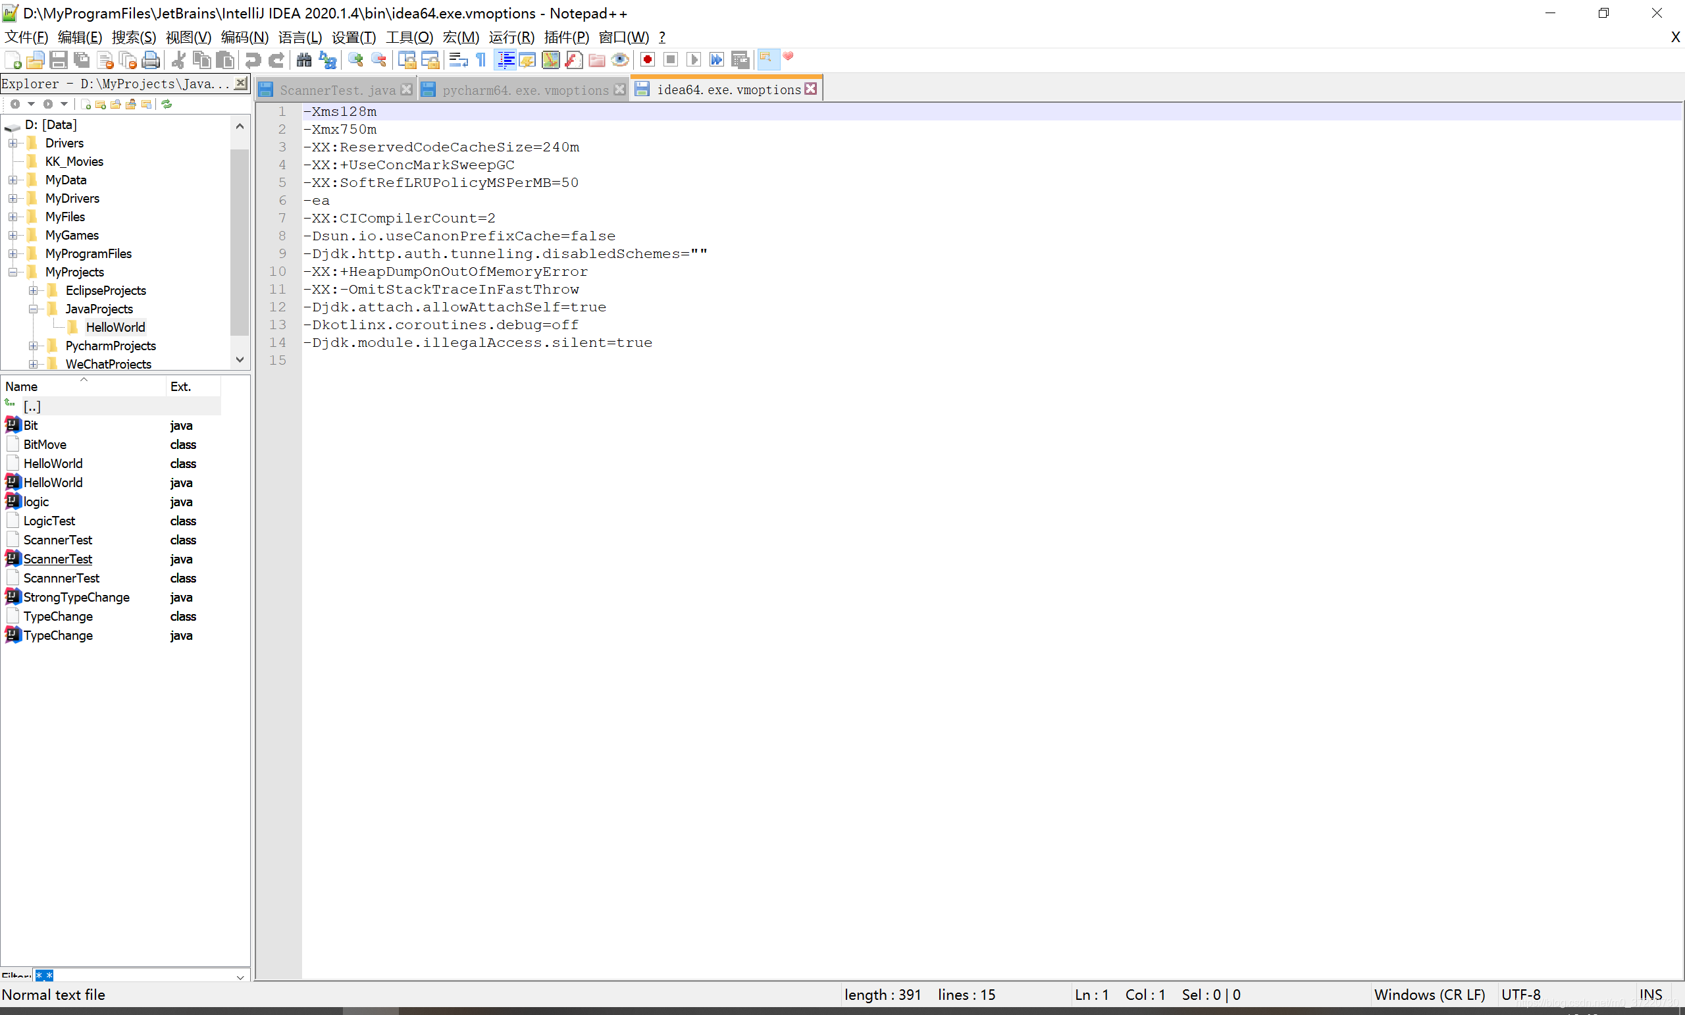
Task: Refresh the Explorer file tree
Action: tap(166, 104)
